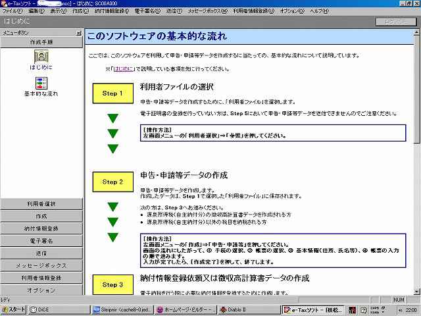Open the 作成(C) menu
The width and height of the screenshot is (421, 316).
tap(80, 11)
